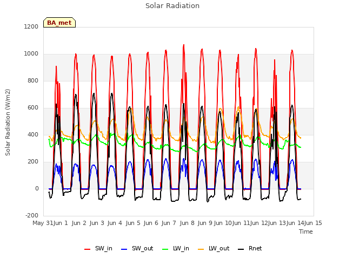Click the May 31 x-axis tick label
Screen dimensions: 346x259
point(43,223)
